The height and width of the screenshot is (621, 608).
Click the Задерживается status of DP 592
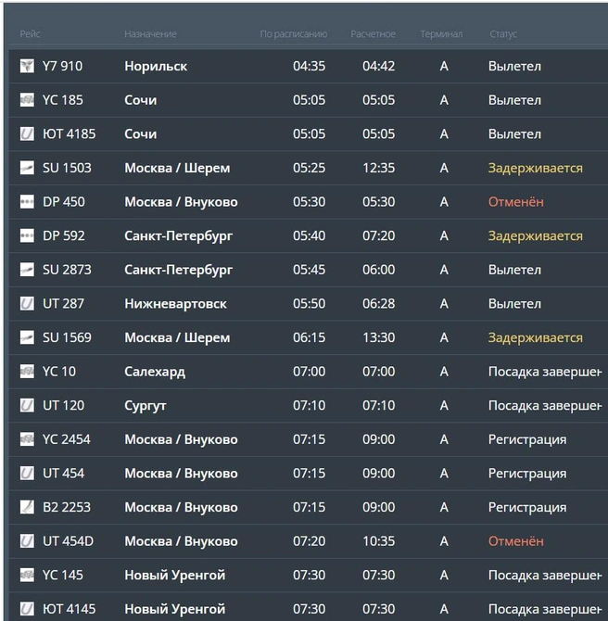point(535,236)
